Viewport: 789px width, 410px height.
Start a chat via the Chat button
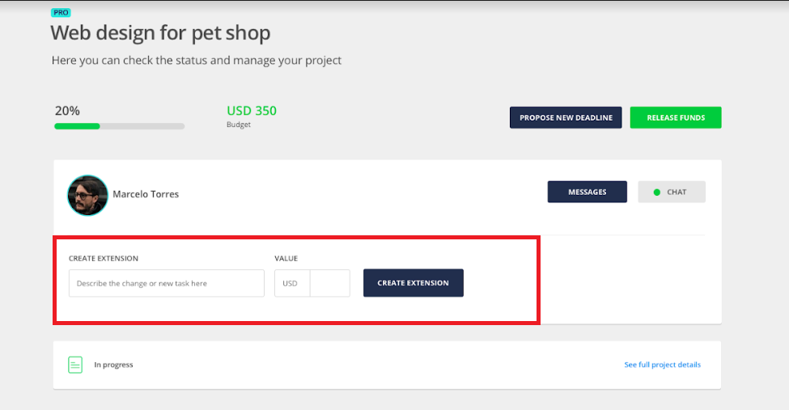tap(672, 192)
